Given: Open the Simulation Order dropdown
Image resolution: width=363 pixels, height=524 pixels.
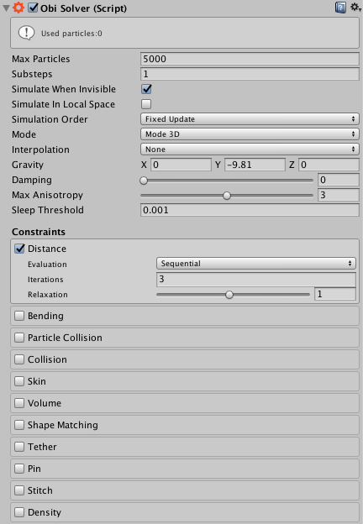Looking at the screenshot, I should [250, 119].
